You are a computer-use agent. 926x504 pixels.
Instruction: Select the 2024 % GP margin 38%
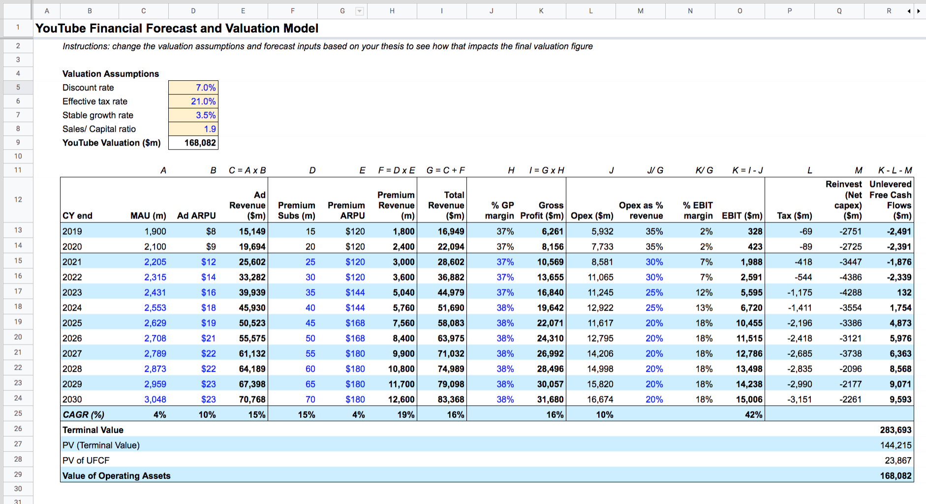[x=492, y=308]
